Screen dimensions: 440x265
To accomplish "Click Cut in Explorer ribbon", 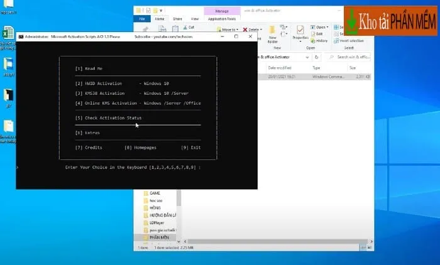I will [189, 27].
